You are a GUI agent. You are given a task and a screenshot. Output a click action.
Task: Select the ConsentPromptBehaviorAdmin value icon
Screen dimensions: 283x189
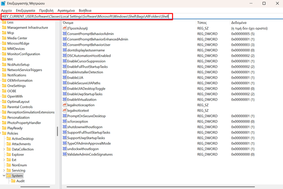pyautogui.click(x=65, y=34)
